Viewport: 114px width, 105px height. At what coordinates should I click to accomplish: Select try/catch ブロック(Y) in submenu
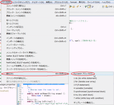pyautogui.click(x=91, y=74)
